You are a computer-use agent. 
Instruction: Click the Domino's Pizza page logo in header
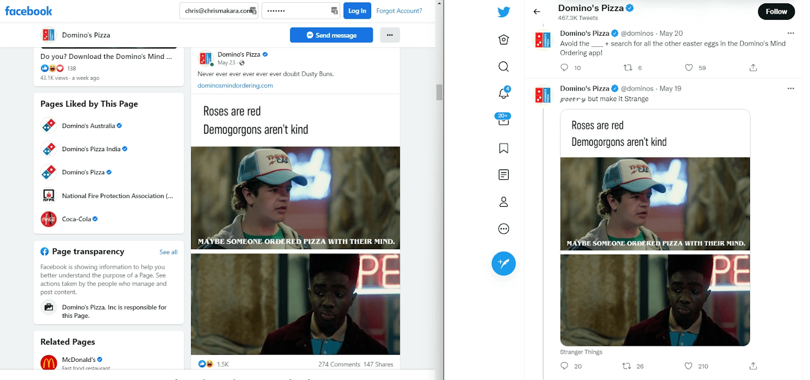pos(49,35)
